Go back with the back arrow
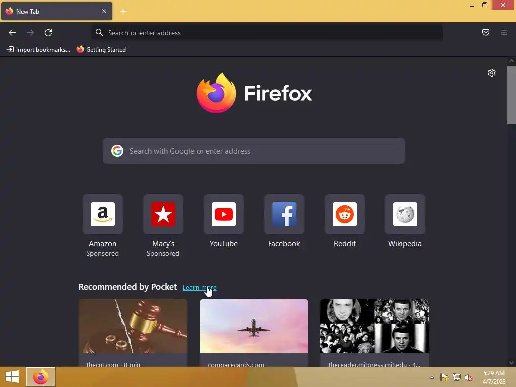The height and width of the screenshot is (387, 516). point(12,33)
